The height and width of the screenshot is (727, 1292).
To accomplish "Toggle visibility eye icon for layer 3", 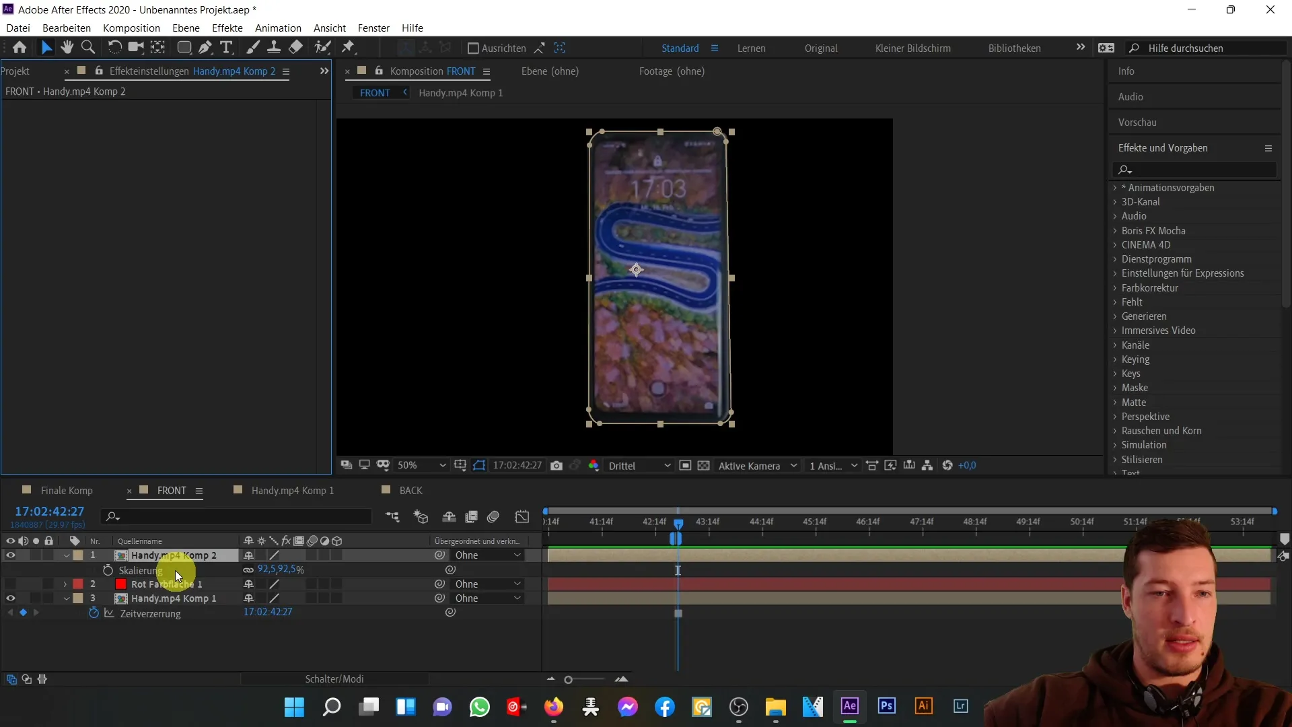I will tap(10, 597).
